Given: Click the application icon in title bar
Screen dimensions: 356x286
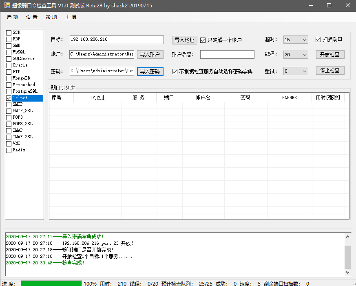Looking at the screenshot, I should tap(7, 5).
